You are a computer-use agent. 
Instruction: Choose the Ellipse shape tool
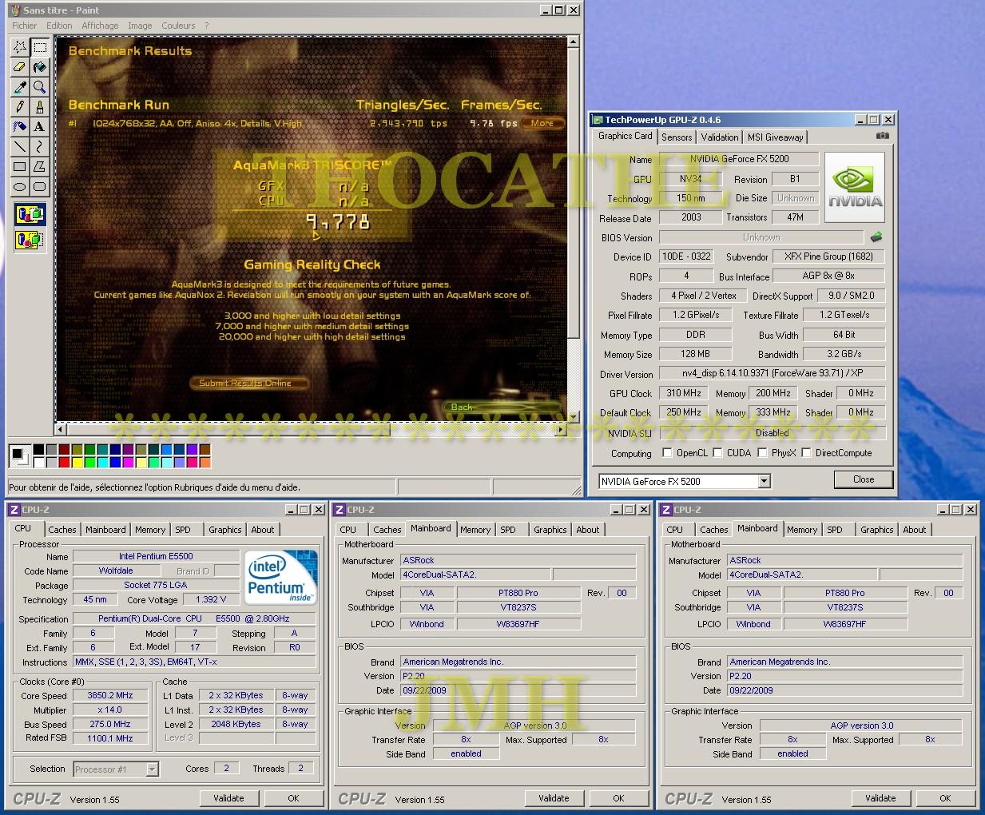pyautogui.click(x=20, y=187)
